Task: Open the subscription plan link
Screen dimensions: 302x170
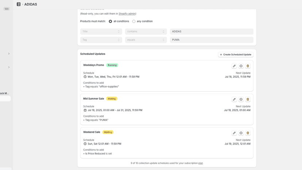Action: 201,163
